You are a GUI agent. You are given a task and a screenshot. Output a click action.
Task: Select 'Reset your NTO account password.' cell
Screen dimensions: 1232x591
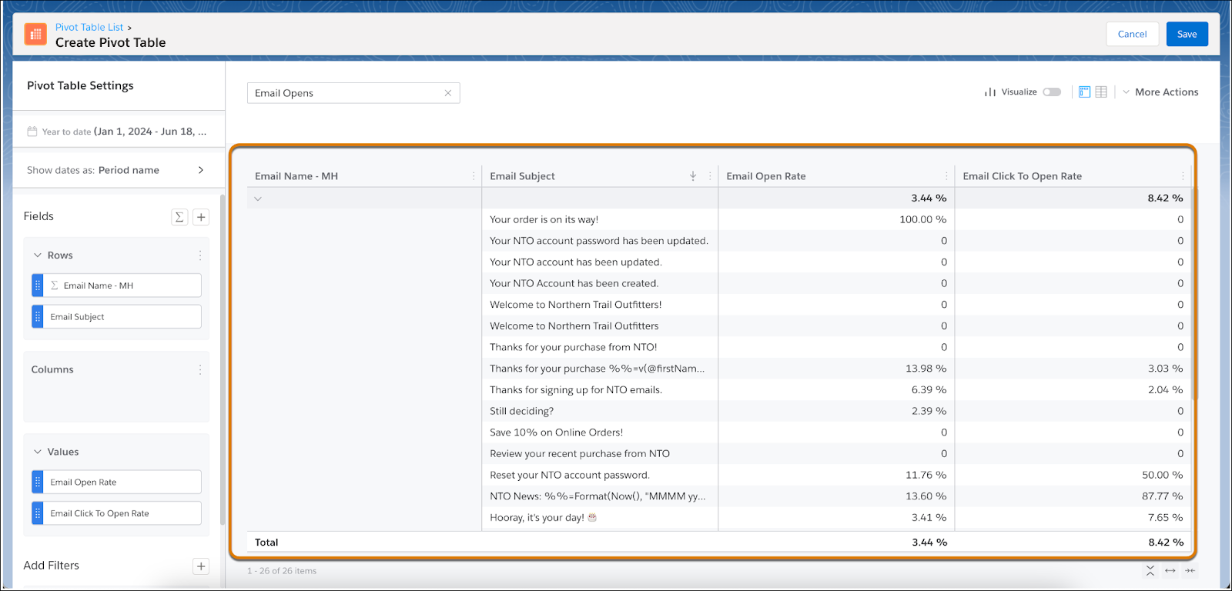[600, 475]
